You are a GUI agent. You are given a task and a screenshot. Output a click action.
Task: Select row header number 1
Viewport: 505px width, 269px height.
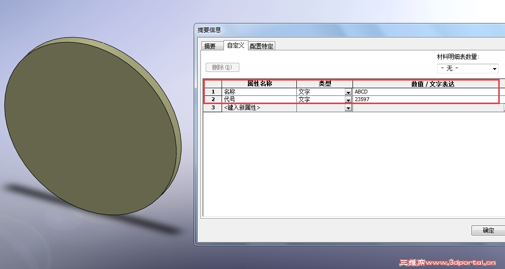(x=213, y=92)
